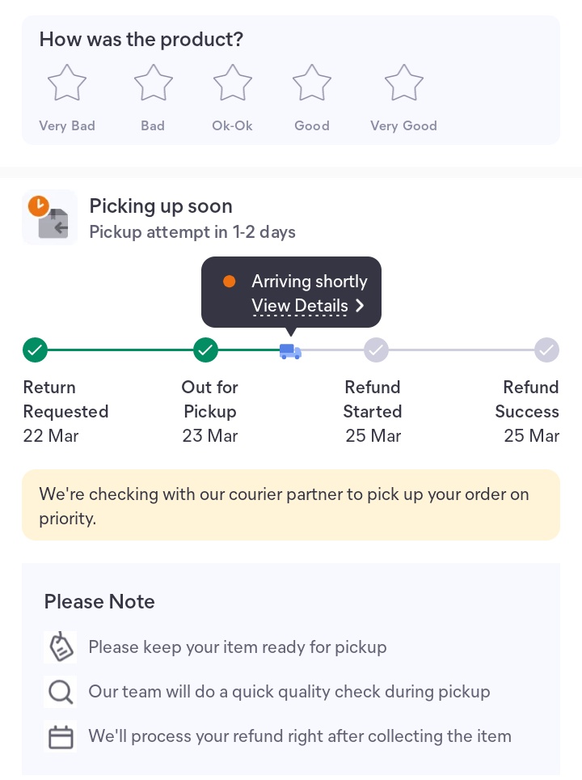
Task: Select the Return Requested green checkmark
Action: pyautogui.click(x=35, y=350)
